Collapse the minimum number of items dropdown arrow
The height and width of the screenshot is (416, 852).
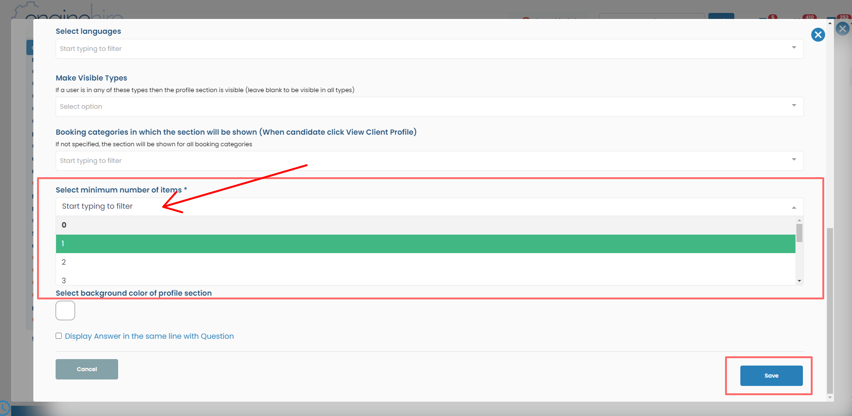click(794, 207)
